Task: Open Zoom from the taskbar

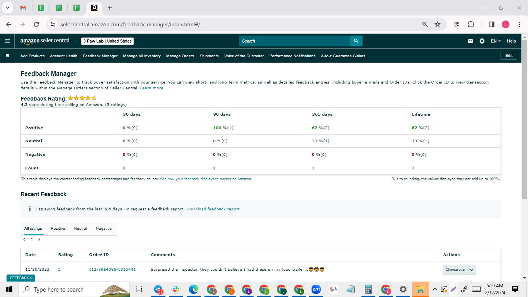Action: click(x=316, y=289)
